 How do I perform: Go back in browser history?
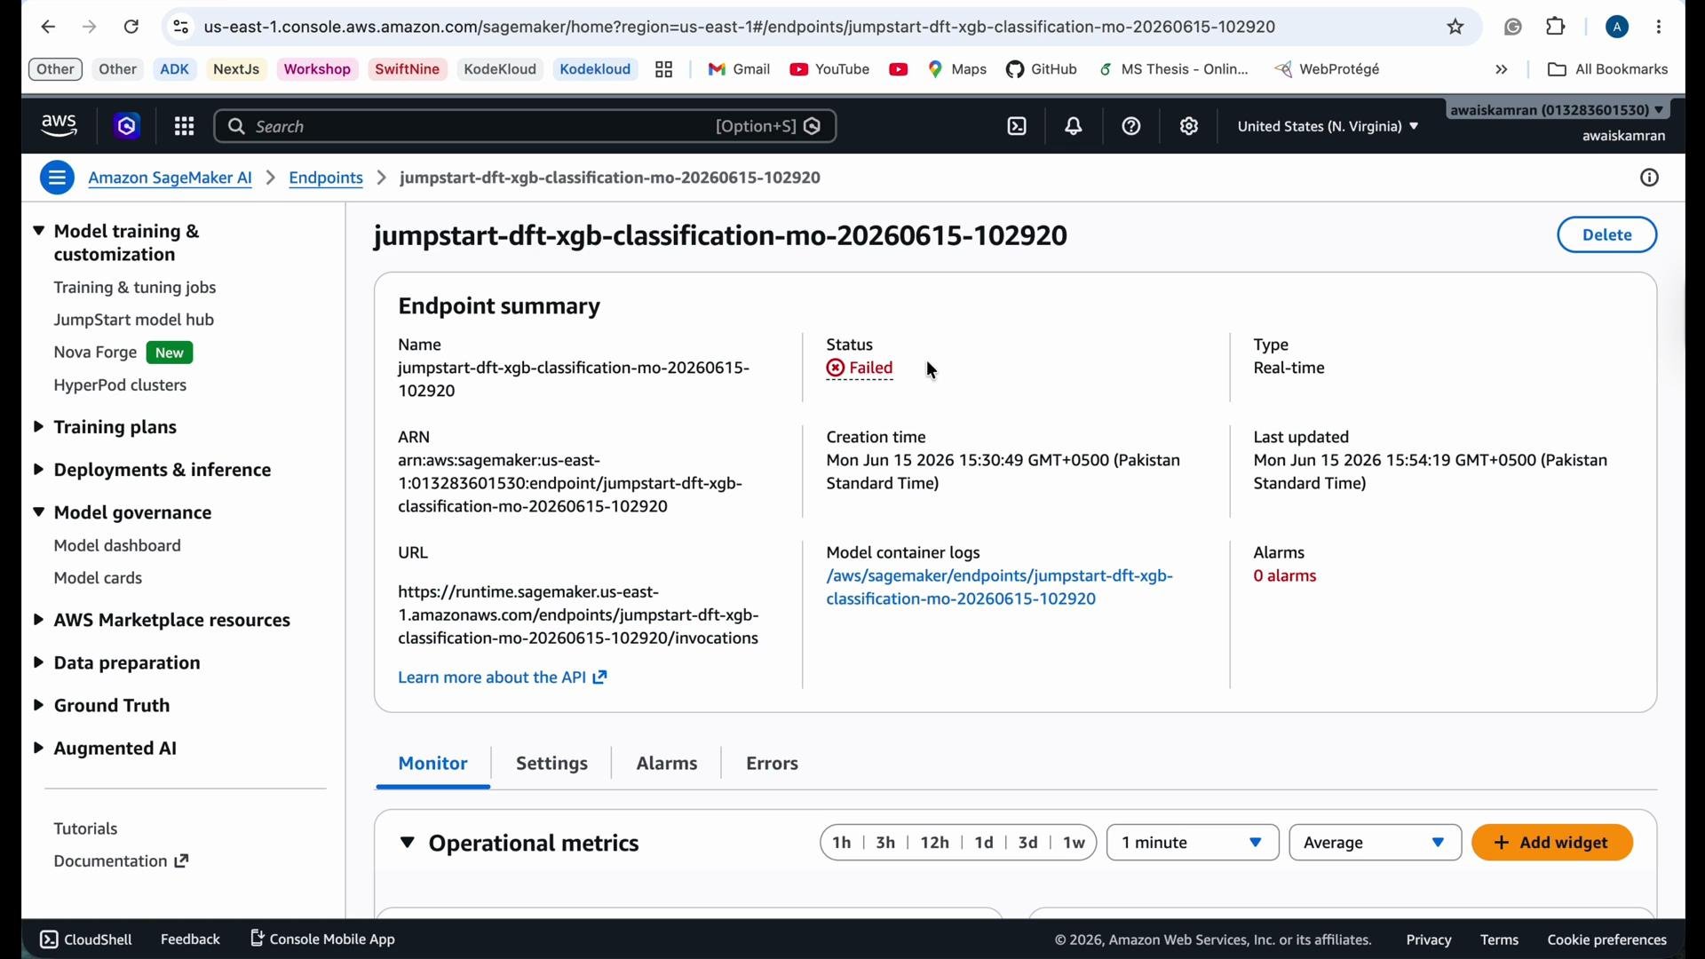point(48,27)
